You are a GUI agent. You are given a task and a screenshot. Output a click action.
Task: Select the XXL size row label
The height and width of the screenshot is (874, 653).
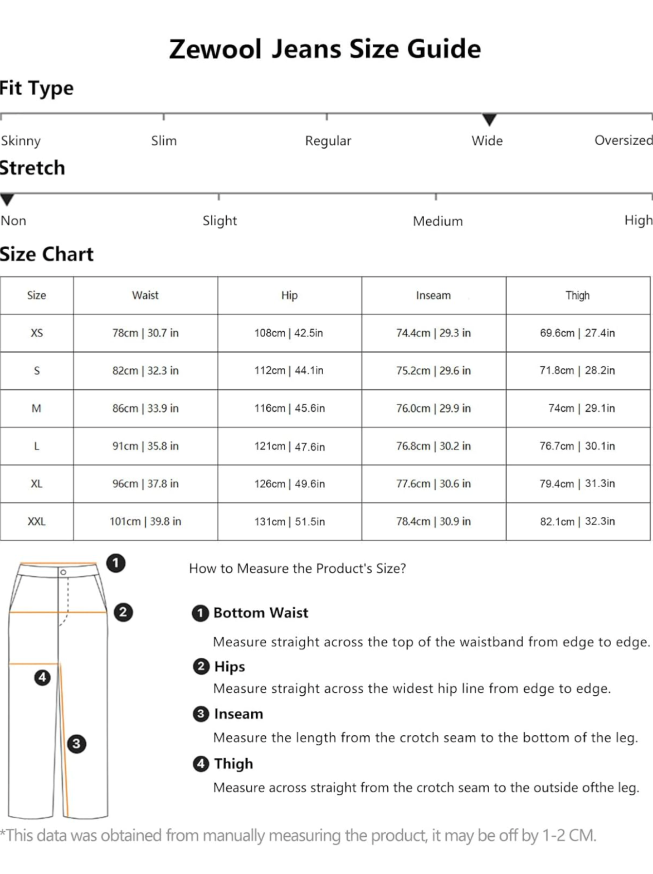point(36,521)
